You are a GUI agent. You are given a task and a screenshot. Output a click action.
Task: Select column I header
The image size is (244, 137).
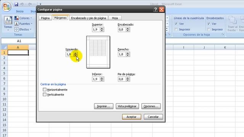click(x=184, y=47)
